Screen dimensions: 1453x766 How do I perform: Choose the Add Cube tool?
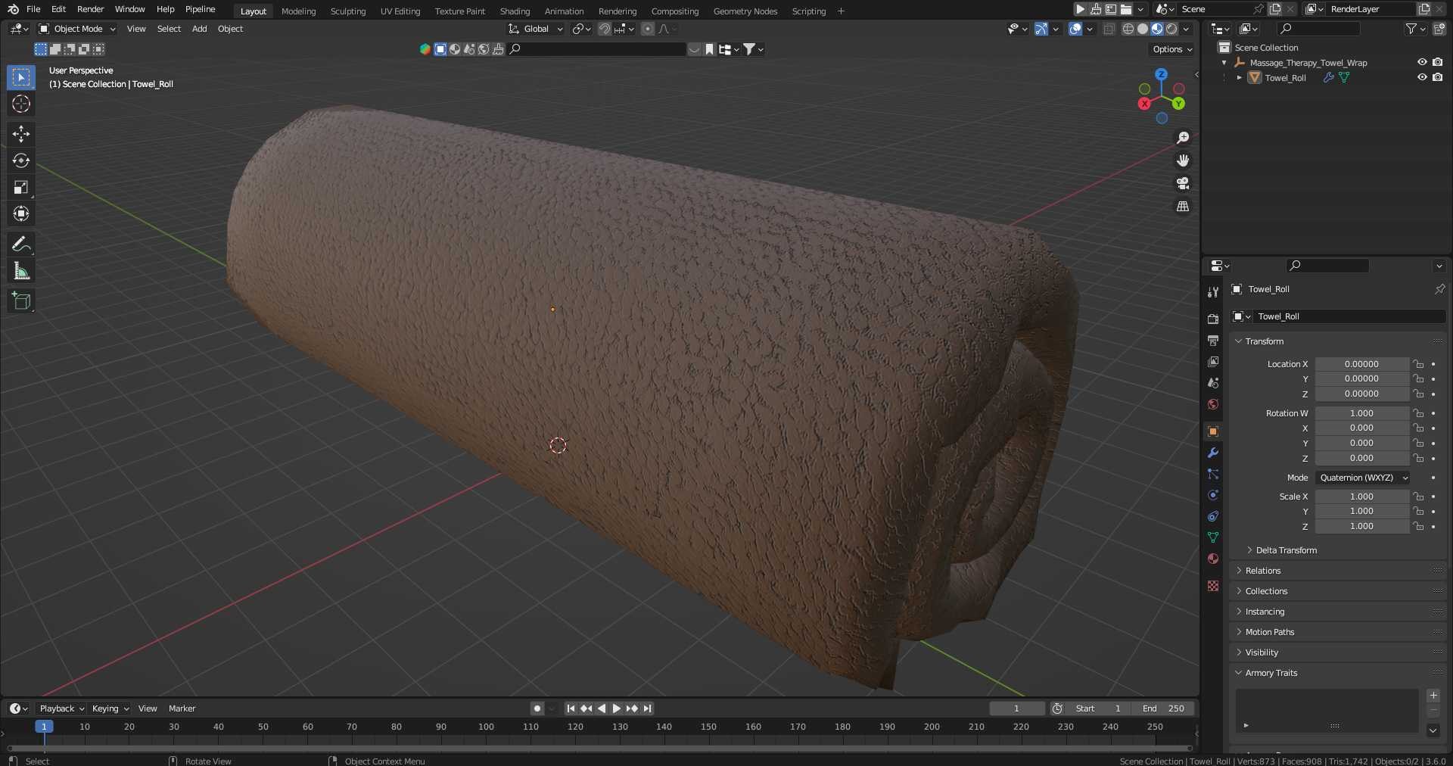click(21, 301)
